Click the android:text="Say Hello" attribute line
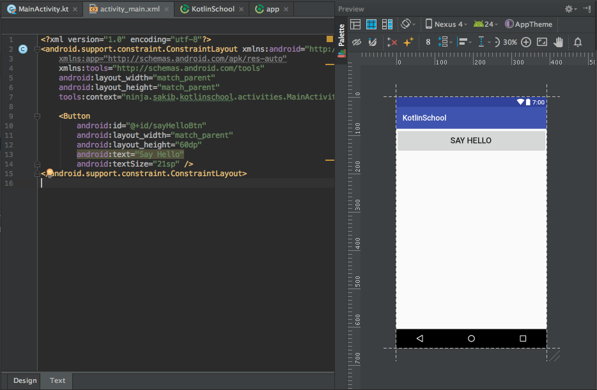 coord(130,154)
